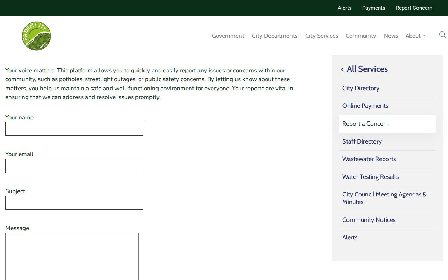The height and width of the screenshot is (280, 448).
Task: Click the Subject label
Action: (x=15, y=191)
